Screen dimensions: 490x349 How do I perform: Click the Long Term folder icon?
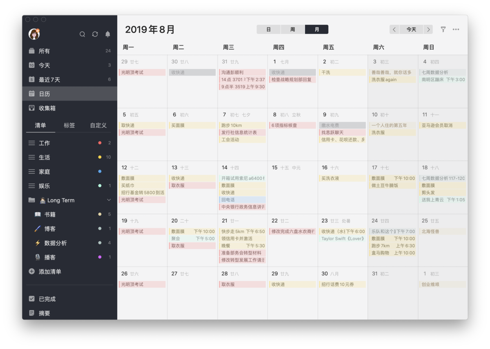[32, 200]
